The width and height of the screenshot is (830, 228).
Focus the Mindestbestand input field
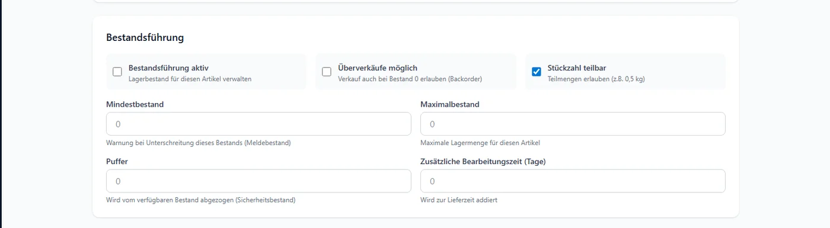[x=258, y=124]
